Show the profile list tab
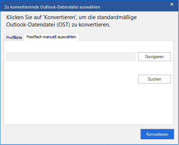This screenshot has height=145, width=179. [14, 37]
